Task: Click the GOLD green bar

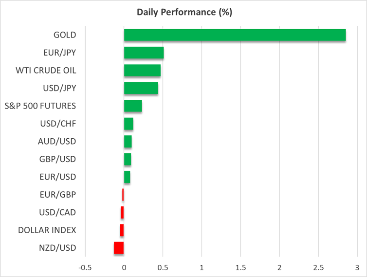Action: pos(235,35)
